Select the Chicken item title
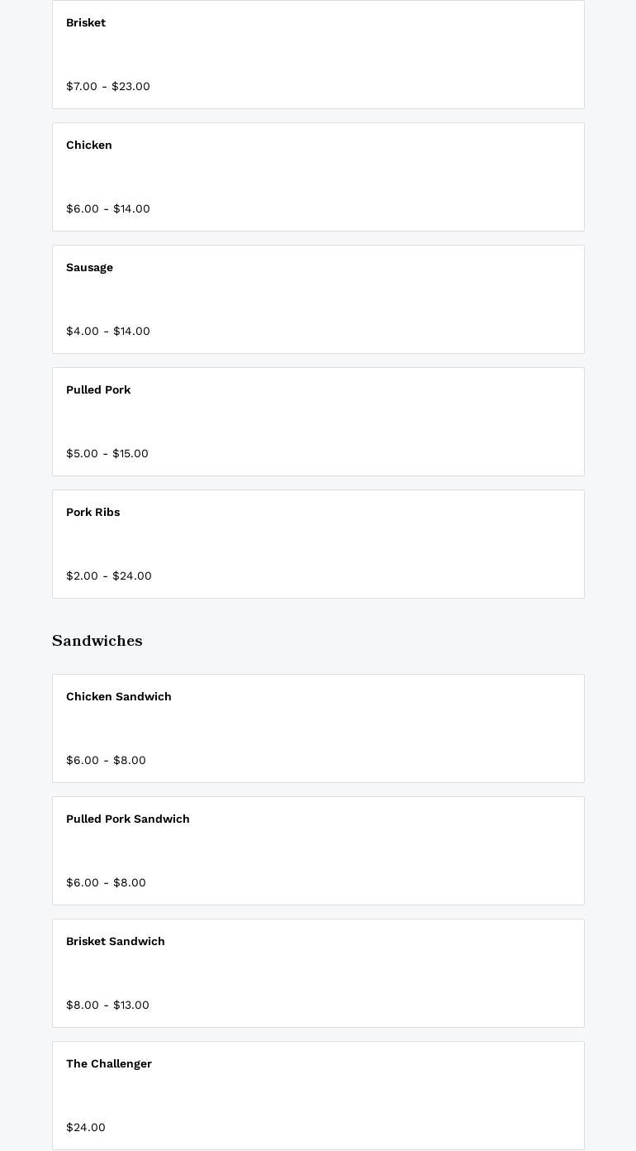Image resolution: width=636 pixels, height=1151 pixels. click(89, 146)
